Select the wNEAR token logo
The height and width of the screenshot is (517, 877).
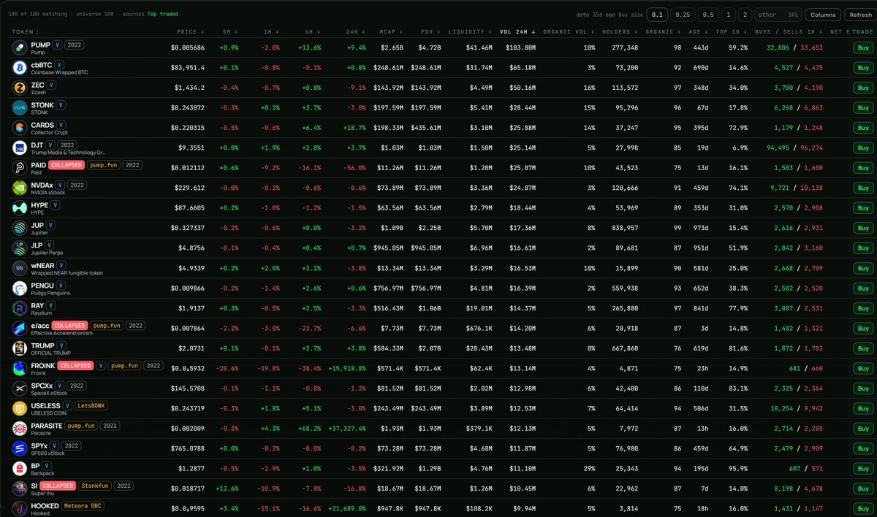[20, 268]
